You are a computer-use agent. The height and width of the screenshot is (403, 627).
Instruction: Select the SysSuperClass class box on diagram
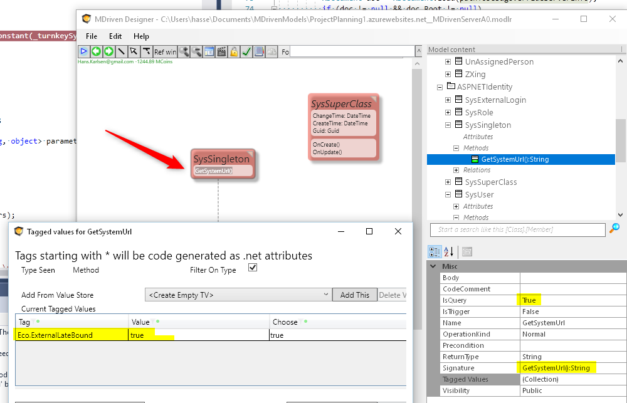pos(343,127)
